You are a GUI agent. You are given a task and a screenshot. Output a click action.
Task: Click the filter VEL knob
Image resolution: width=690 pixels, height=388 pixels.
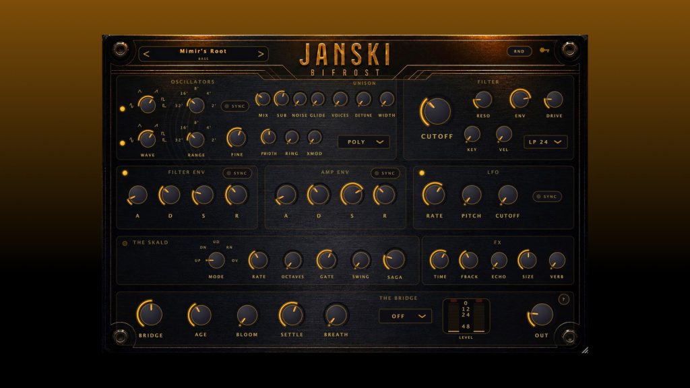504,134
